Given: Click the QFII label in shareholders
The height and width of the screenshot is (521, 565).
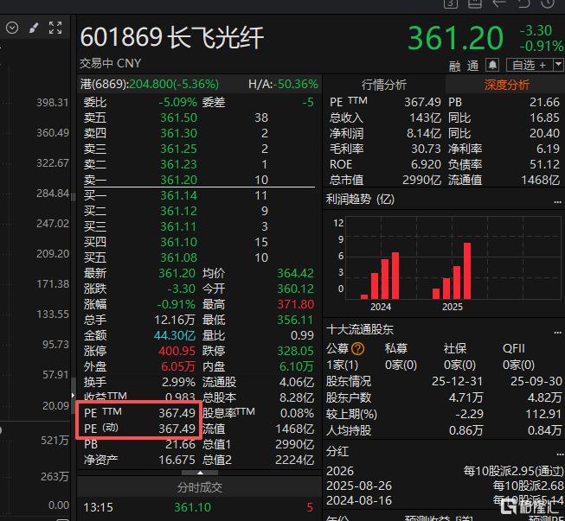Looking at the screenshot, I should tap(514, 348).
